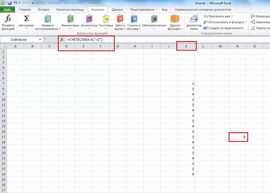
Task: Click the Undo arrow in quick access toolbar
Action: [15, 3]
